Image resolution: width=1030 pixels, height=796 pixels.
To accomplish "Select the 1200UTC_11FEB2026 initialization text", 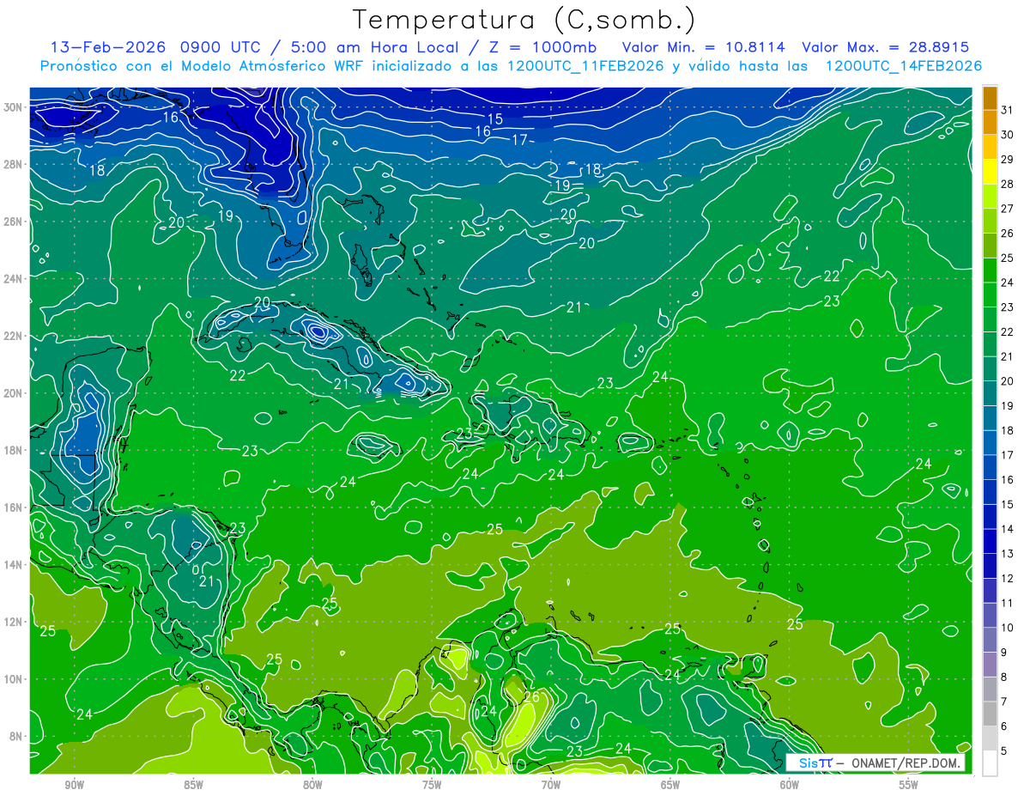I will (x=585, y=66).
